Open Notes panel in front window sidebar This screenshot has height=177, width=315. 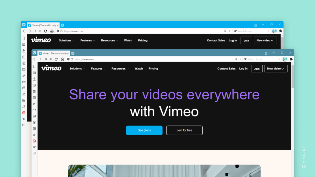(34, 91)
